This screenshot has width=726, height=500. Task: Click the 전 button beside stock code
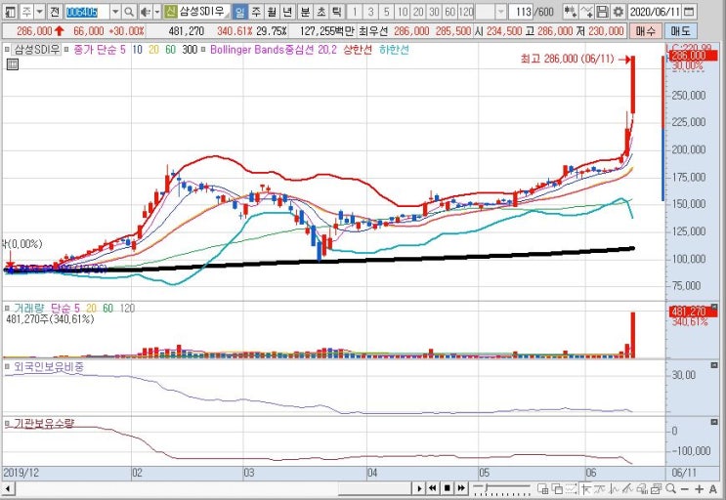pos(55,12)
